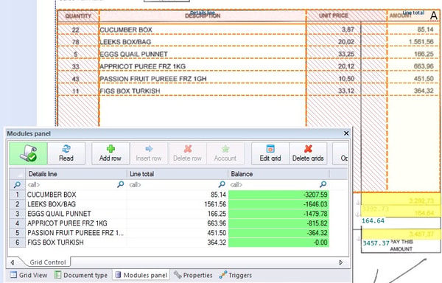Sort by Line total column header

point(178,174)
